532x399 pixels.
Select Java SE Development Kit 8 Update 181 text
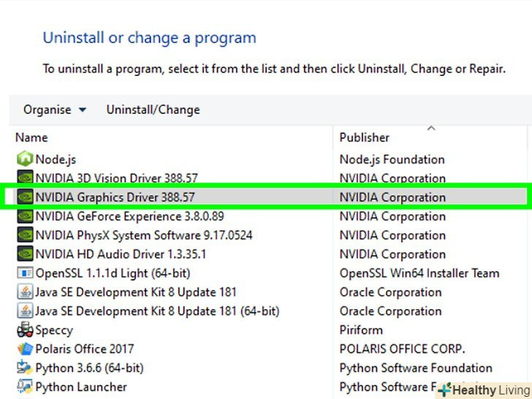click(136, 292)
